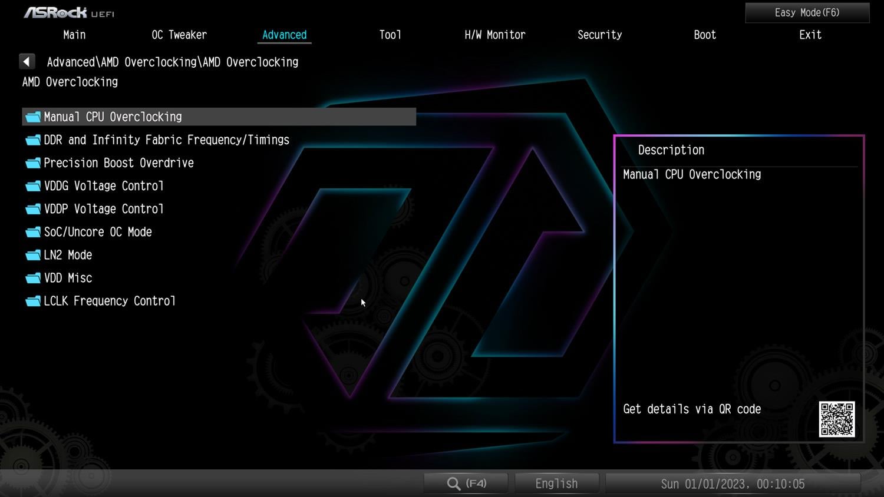Switch to Easy Mode (F6)
Image resolution: width=884 pixels, height=497 pixels.
(807, 12)
